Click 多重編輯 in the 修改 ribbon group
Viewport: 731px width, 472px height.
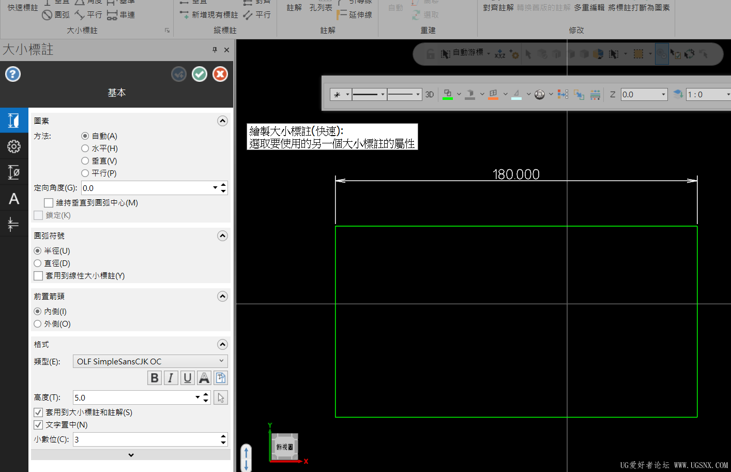[589, 8]
